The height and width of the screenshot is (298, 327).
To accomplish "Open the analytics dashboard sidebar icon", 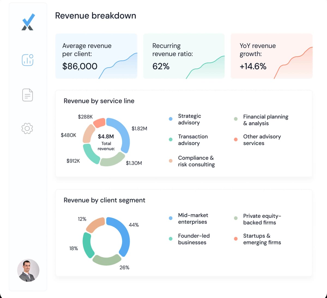I will pos(27,60).
